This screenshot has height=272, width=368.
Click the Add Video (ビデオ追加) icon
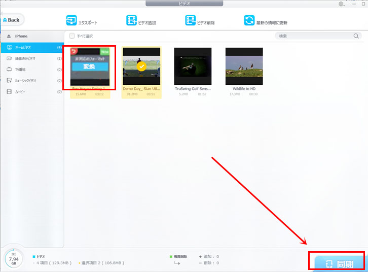[x=131, y=20]
